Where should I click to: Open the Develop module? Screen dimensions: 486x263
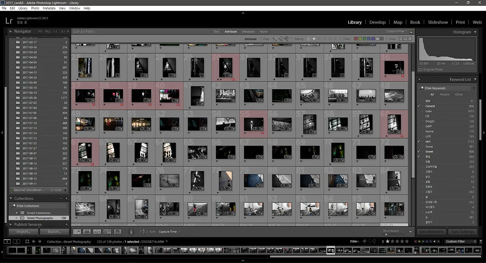(377, 22)
